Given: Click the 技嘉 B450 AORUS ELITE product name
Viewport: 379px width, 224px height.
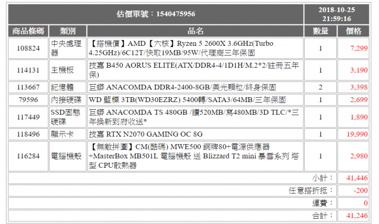Looking at the screenshot, I should pyautogui.click(x=194, y=70).
